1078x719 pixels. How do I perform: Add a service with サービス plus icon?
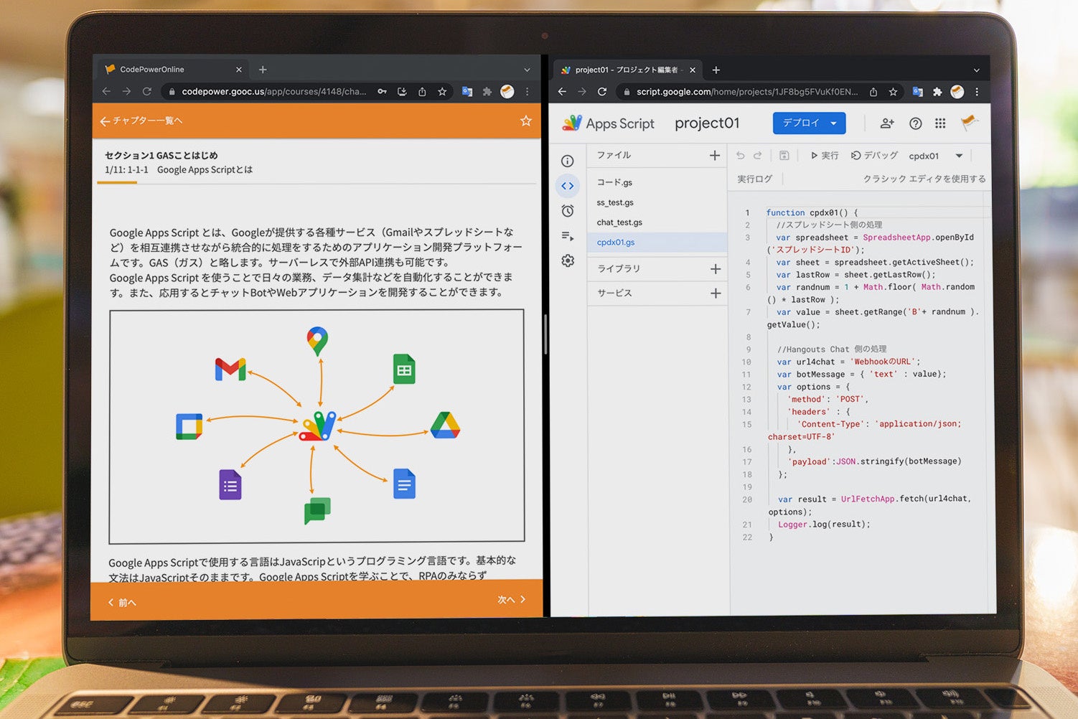point(716,293)
